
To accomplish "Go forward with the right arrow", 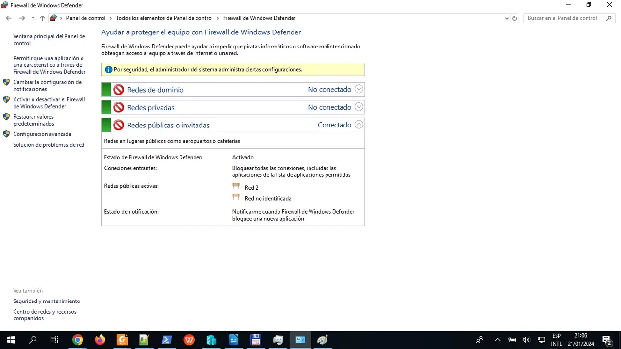I will (x=22, y=18).
